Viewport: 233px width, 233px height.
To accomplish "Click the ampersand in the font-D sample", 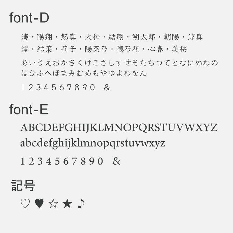I will pos(107,87).
